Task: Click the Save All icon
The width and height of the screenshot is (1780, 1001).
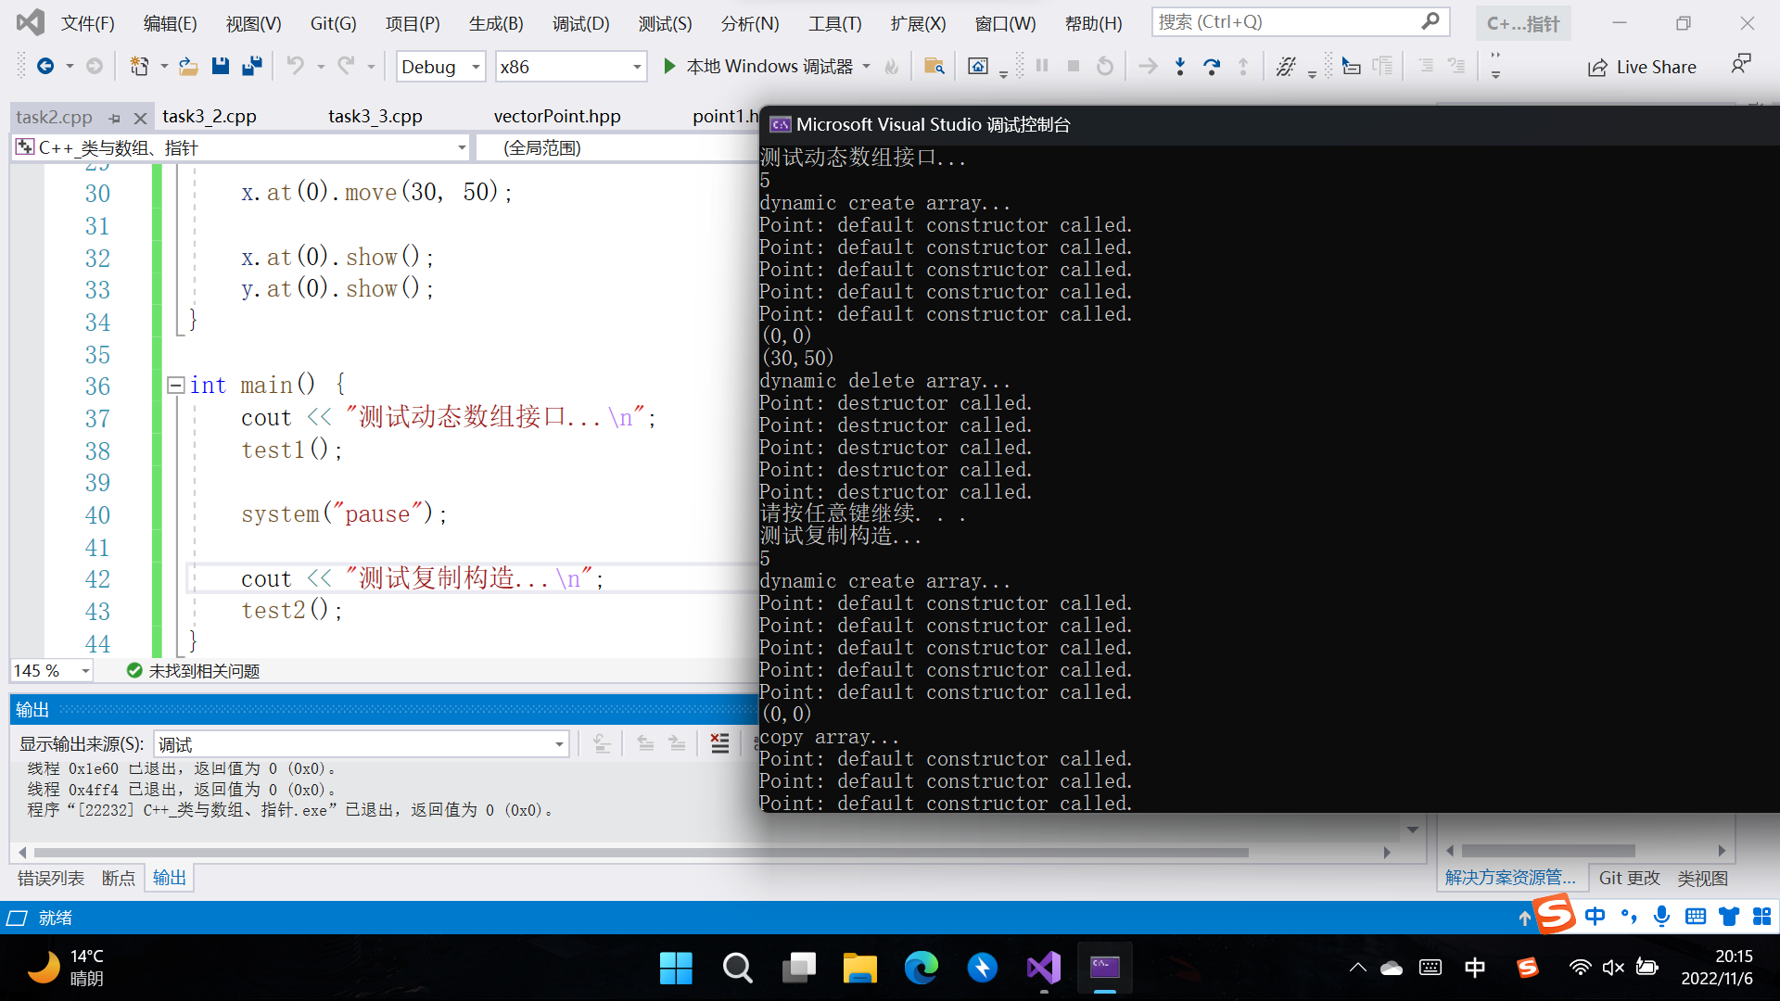Action: click(251, 66)
